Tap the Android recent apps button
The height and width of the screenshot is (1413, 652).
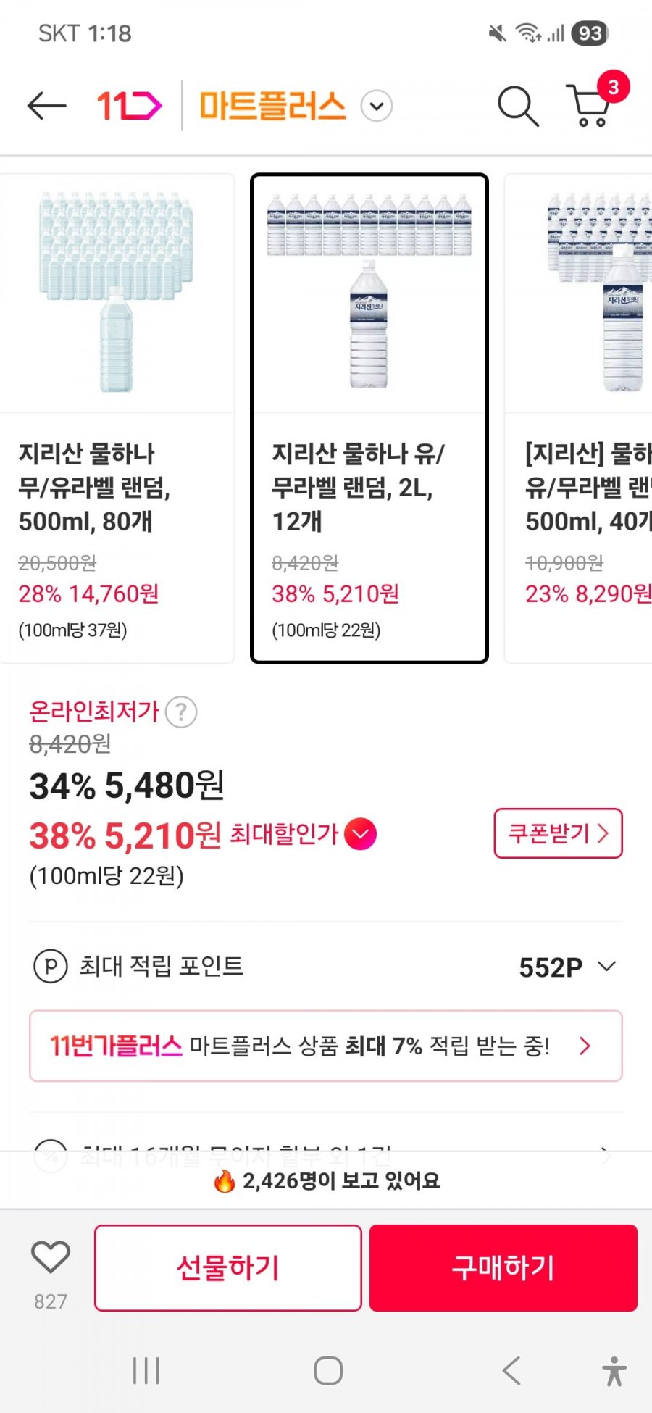pyautogui.click(x=146, y=1370)
